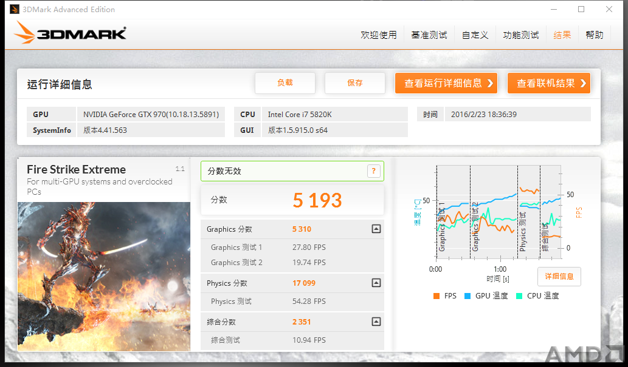Open the 欢迎使用 tab
Viewport: 628px width, 367px height.
coord(379,35)
